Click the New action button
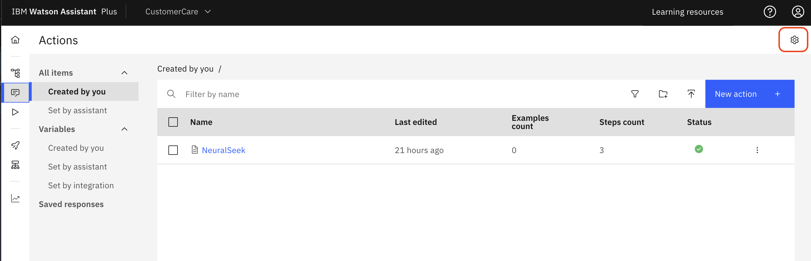 (x=750, y=94)
